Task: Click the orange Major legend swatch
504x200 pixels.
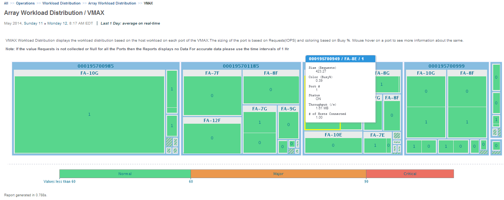Action: (278, 174)
